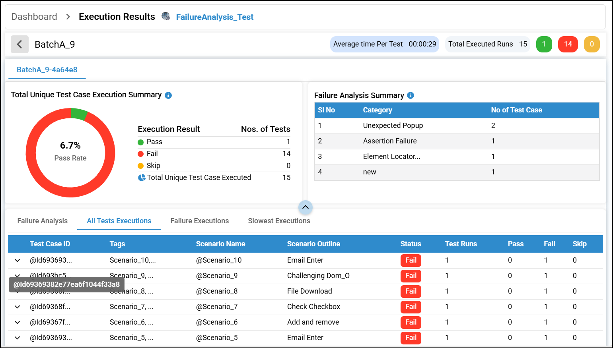Expand the Scenario_10 test case row
Image resolution: width=613 pixels, height=348 pixels.
coord(17,261)
